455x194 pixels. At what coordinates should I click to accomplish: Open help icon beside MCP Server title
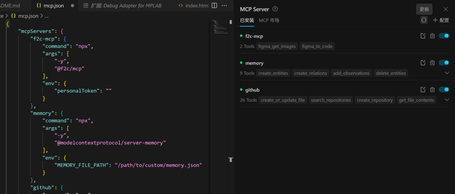(275, 9)
